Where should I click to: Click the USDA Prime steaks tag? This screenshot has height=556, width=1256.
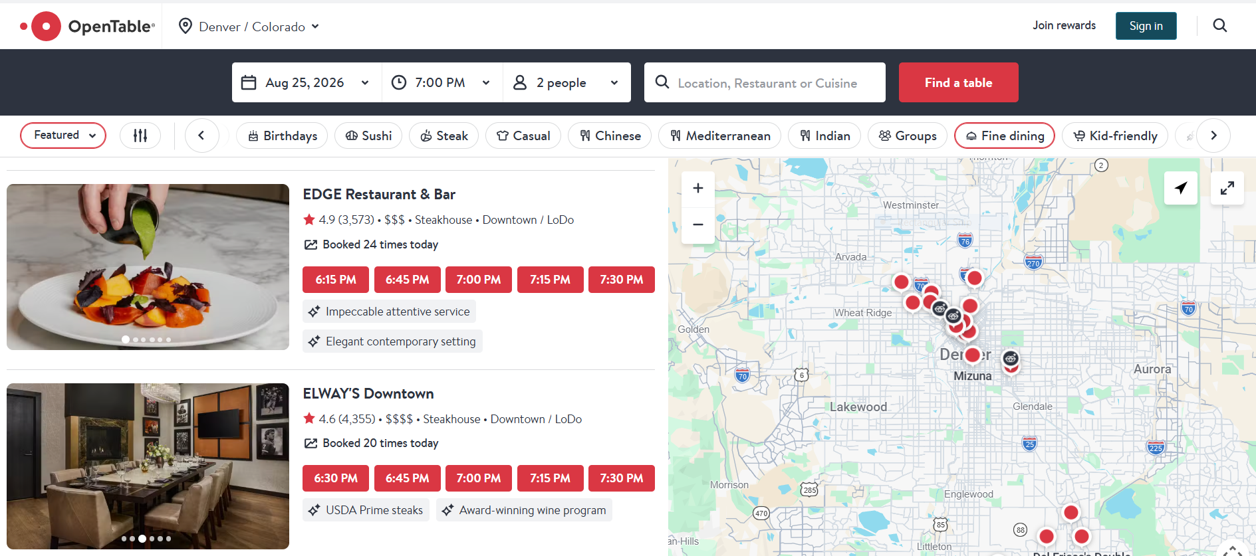pyautogui.click(x=366, y=510)
